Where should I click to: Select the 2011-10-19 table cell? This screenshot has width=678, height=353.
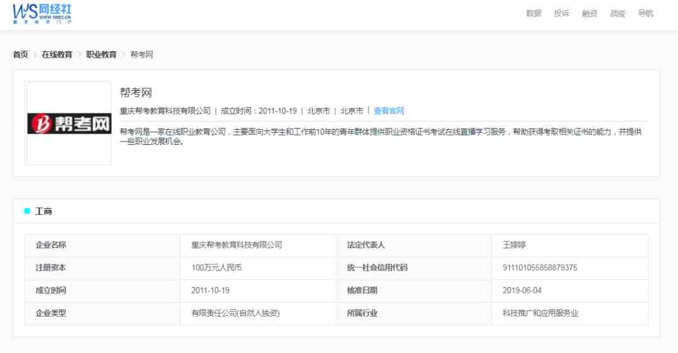210,290
